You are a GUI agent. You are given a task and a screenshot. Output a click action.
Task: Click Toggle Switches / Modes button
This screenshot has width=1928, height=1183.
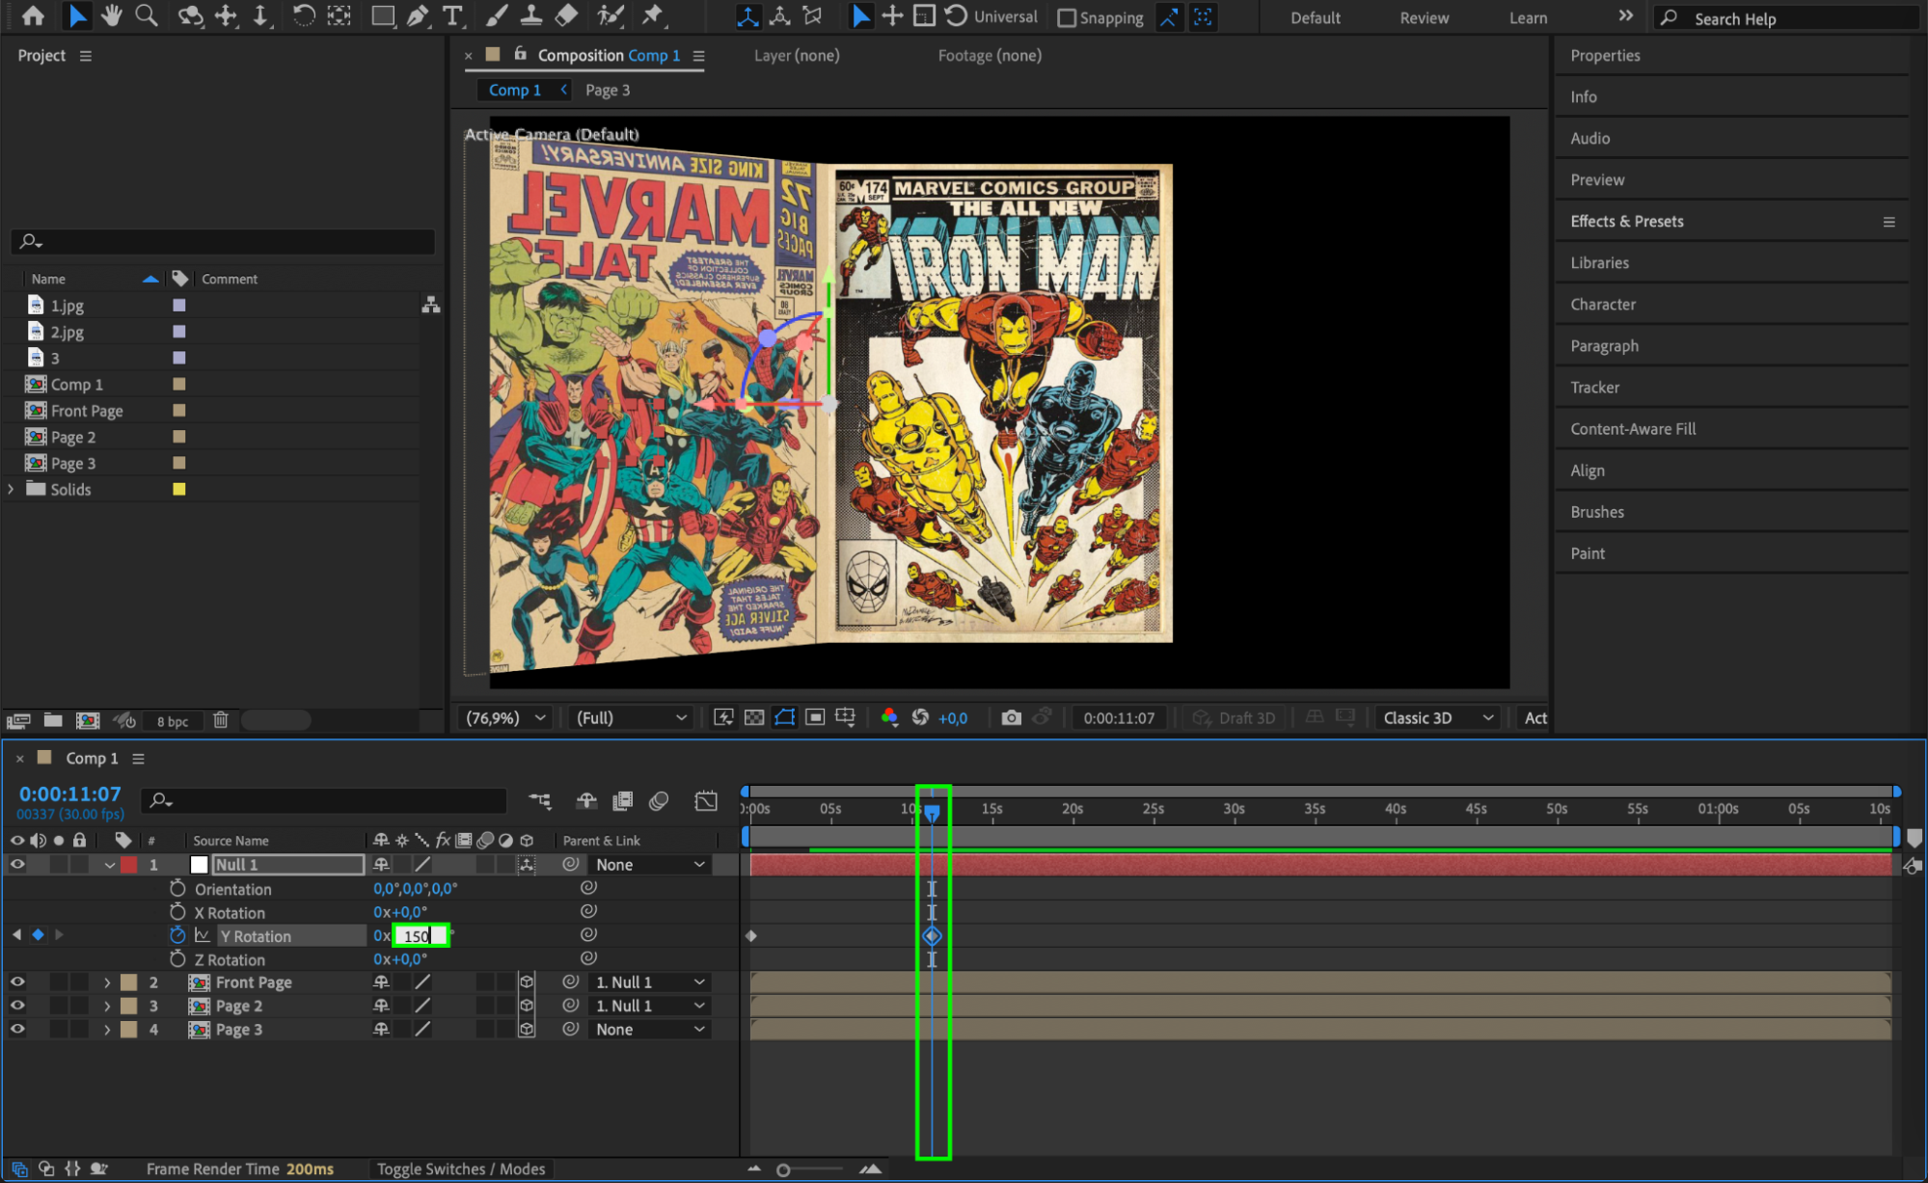pyautogui.click(x=460, y=1169)
